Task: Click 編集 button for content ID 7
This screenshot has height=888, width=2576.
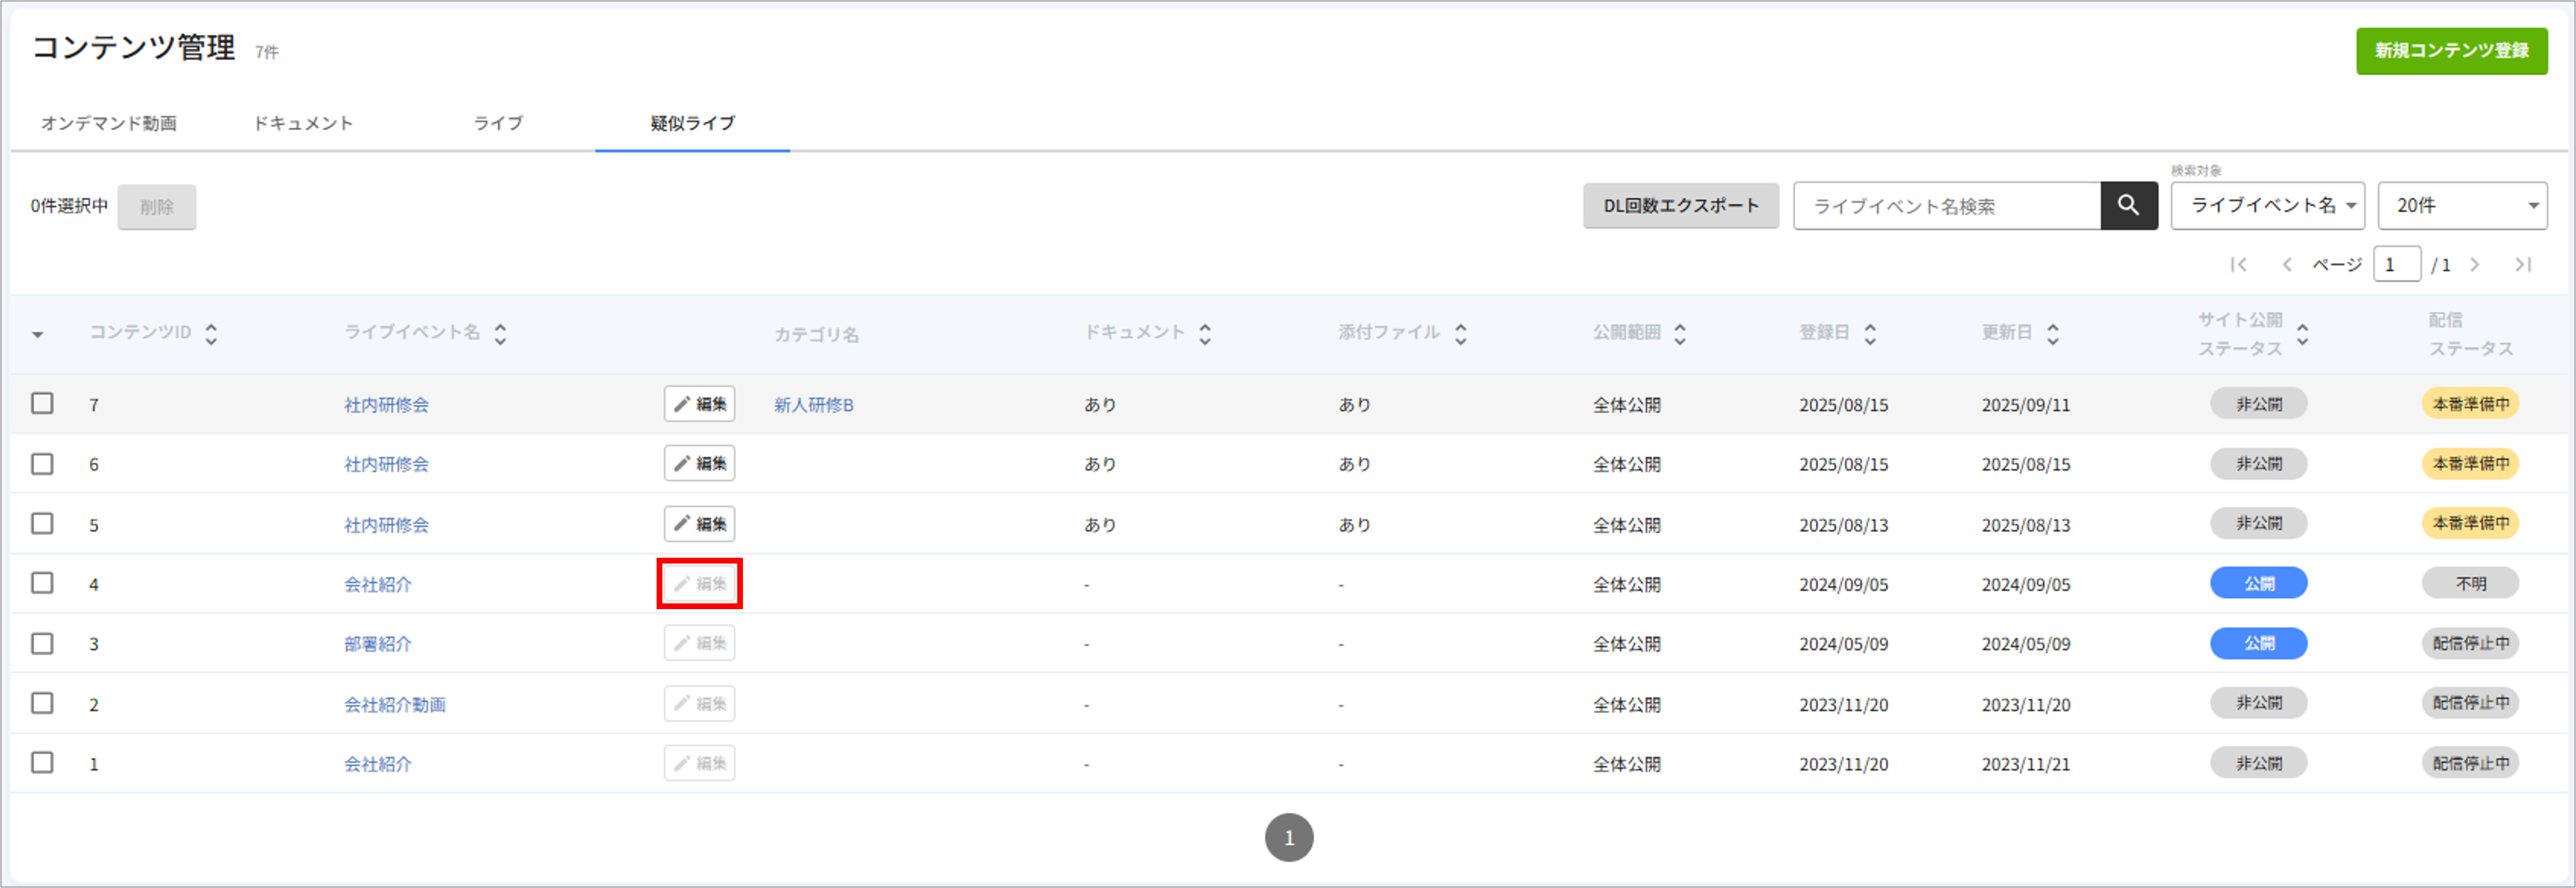Action: click(x=700, y=404)
